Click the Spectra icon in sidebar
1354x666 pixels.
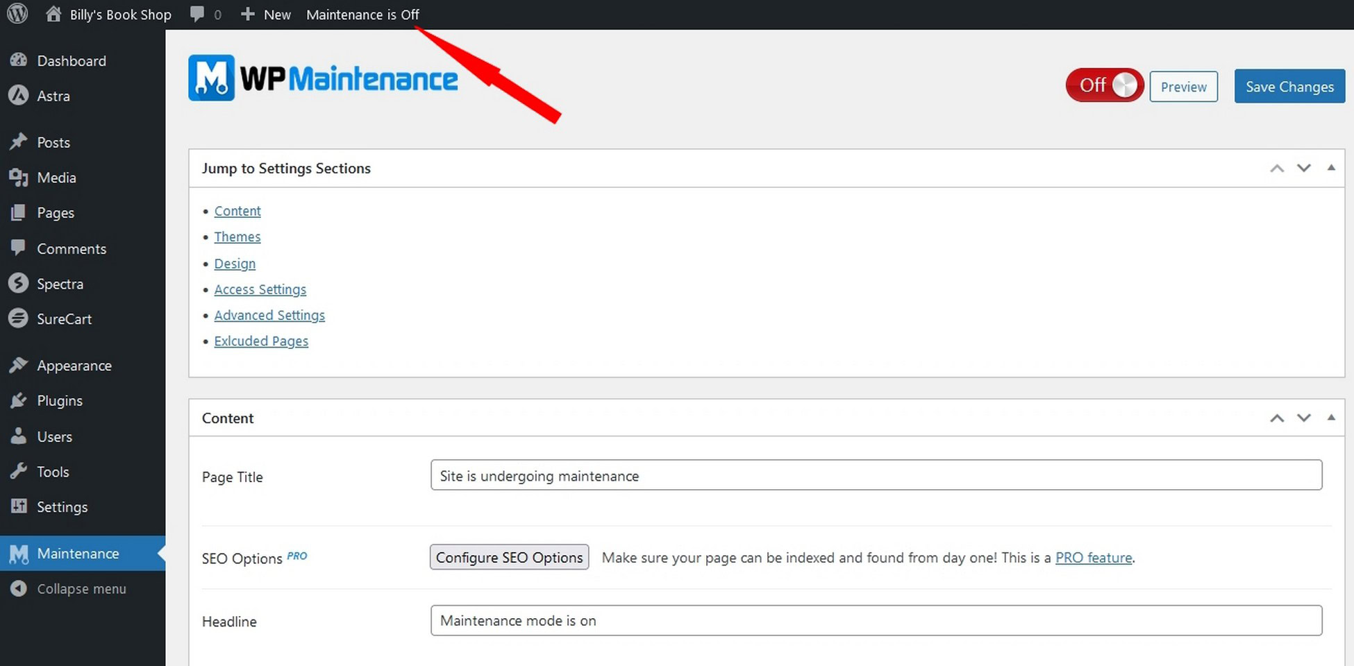[19, 284]
